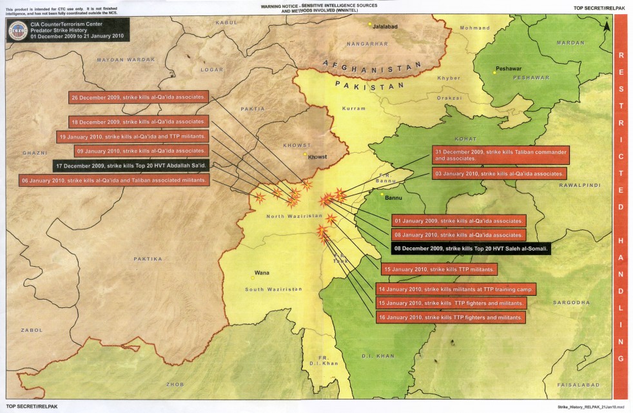Select the 16 January 2010 strike label
This screenshot has height=413, width=633.
[x=451, y=318]
